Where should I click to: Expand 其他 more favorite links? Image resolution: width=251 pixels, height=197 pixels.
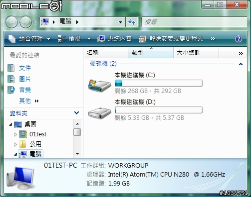pos(29,101)
